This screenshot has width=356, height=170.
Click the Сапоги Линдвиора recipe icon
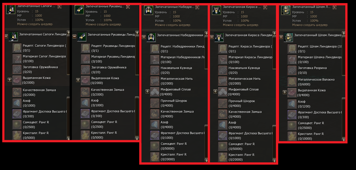17,48
